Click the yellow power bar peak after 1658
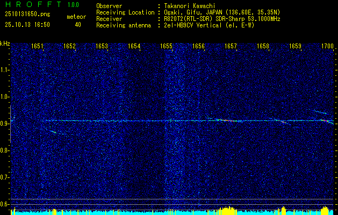This screenshot has height=215, width=338. coord(283,211)
